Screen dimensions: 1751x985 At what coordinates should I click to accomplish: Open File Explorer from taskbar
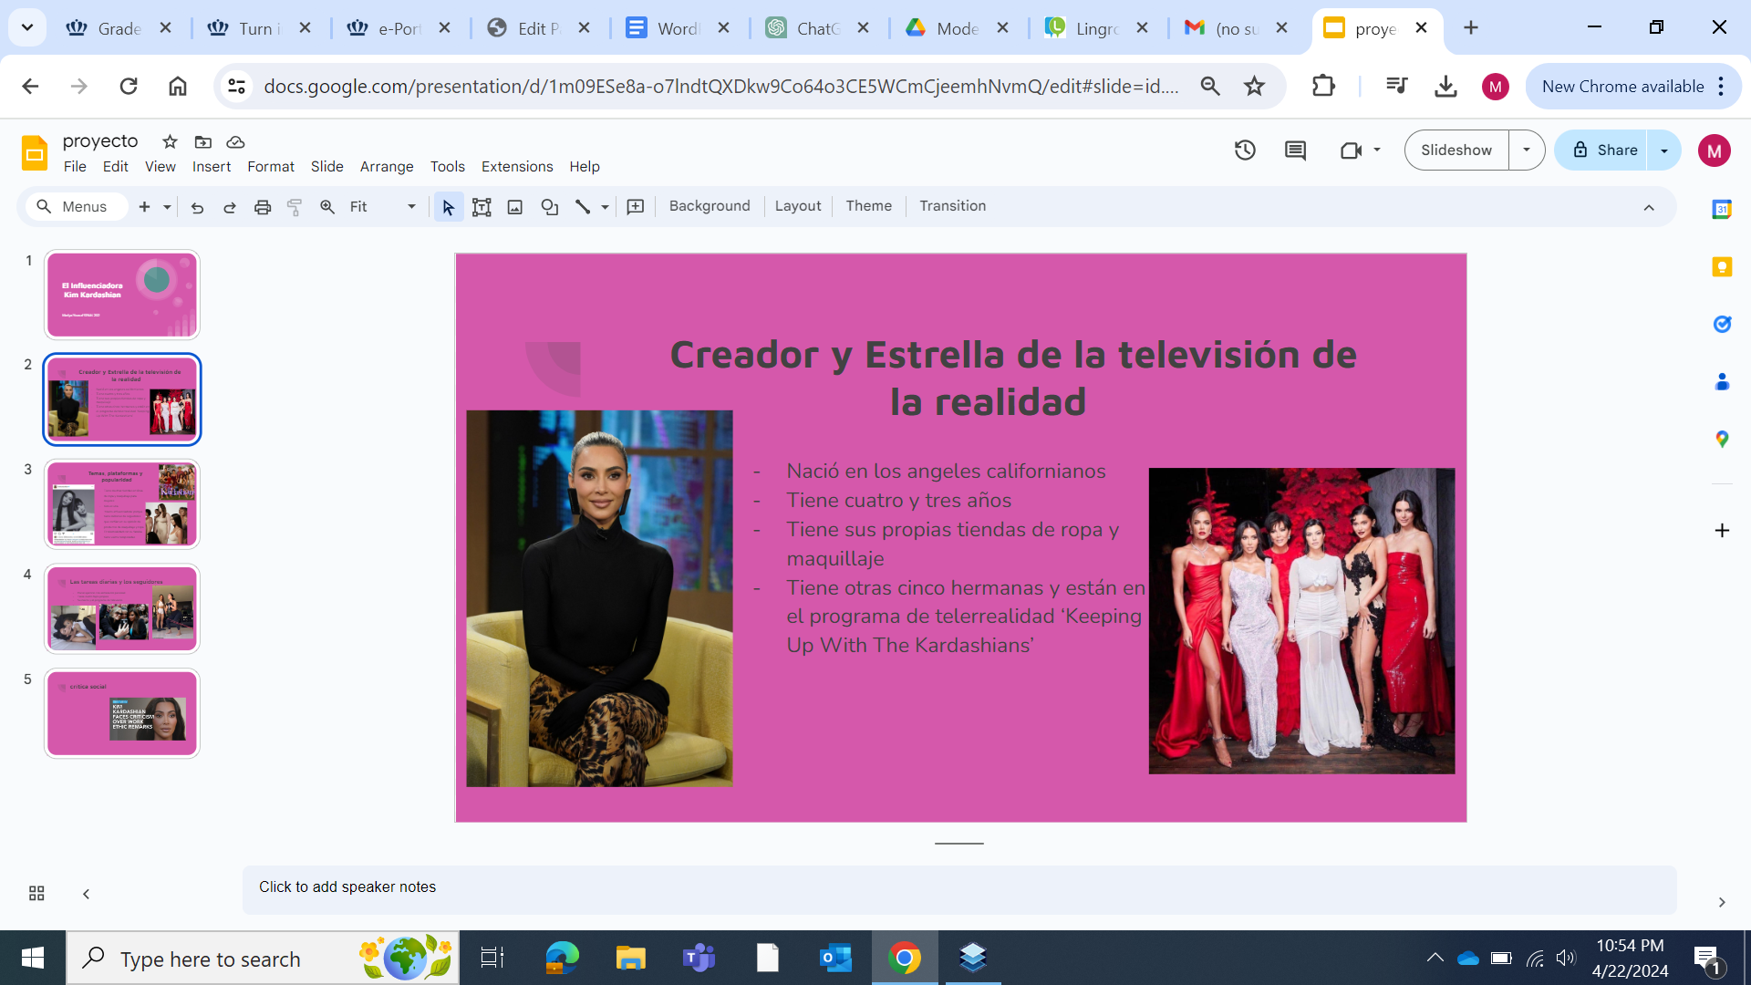coord(630,959)
